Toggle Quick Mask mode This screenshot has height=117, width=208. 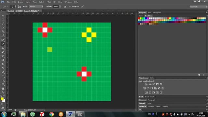tap(3, 104)
